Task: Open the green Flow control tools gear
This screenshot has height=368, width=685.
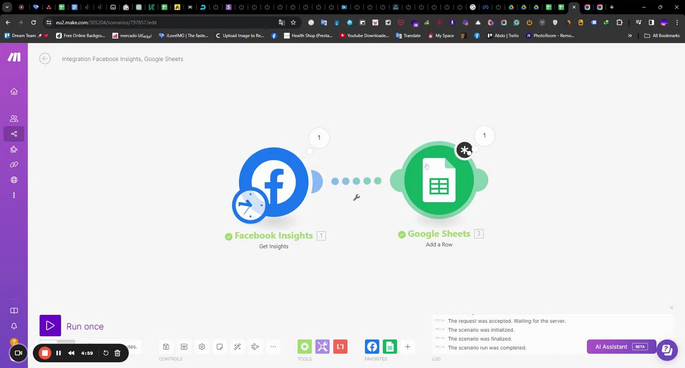Action: tap(305, 347)
